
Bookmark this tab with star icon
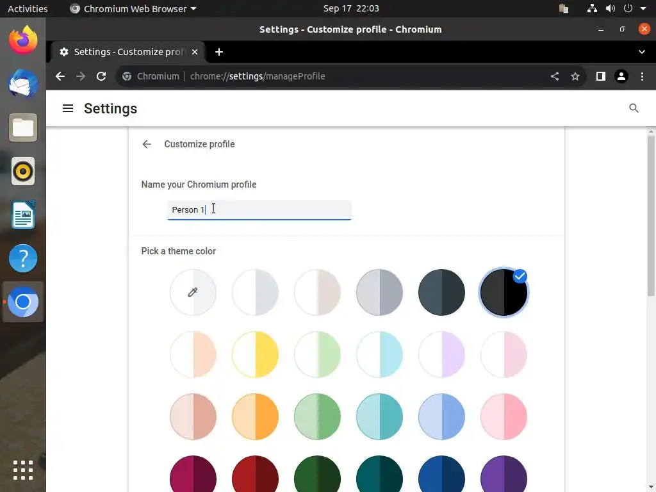point(575,76)
